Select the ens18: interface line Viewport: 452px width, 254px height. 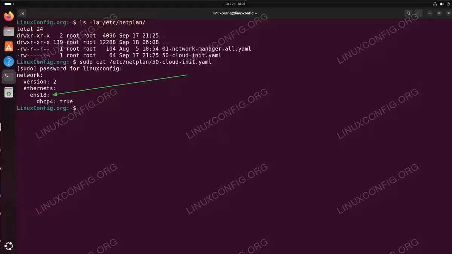40,95
